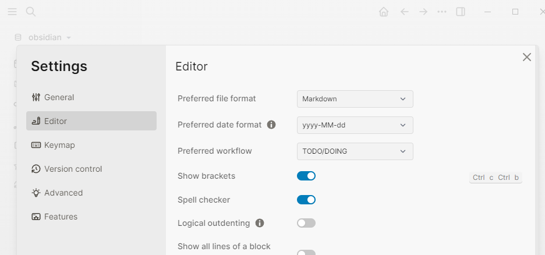545x255 pixels.
Task: Click the search magnifier icon
Action: coord(31,12)
